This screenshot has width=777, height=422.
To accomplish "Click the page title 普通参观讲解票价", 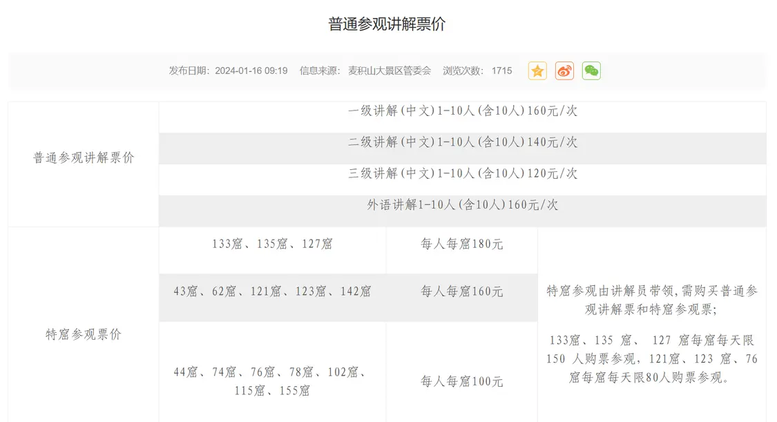I will (387, 23).
